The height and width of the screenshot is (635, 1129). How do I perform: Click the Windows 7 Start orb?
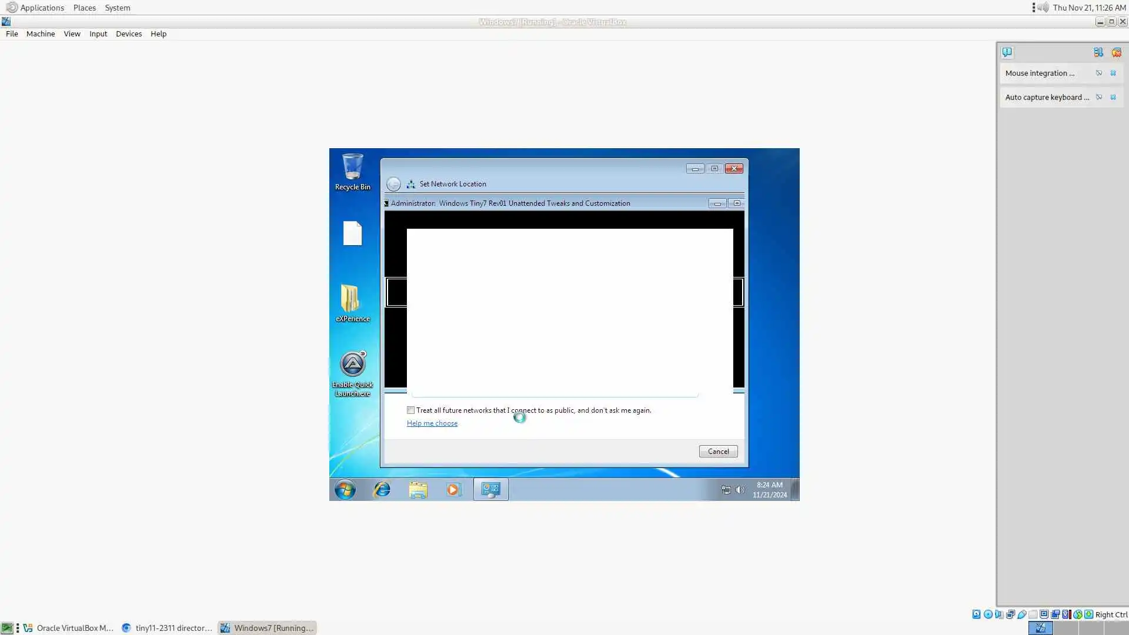tap(345, 489)
